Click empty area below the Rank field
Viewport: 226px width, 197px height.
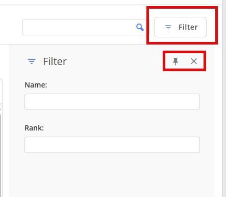point(112,174)
